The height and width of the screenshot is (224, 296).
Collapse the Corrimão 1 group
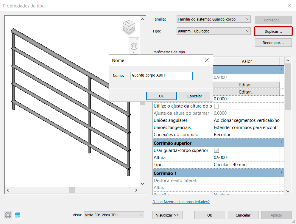[281, 172]
